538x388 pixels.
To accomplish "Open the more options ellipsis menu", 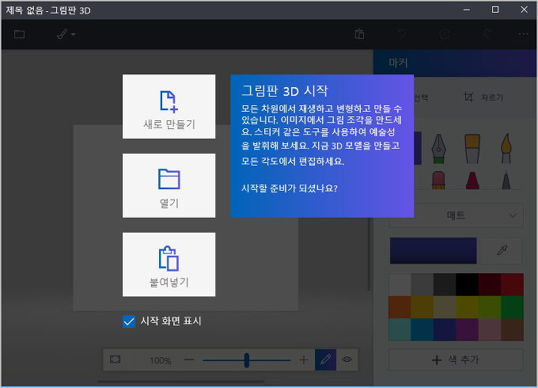I will coord(524,35).
